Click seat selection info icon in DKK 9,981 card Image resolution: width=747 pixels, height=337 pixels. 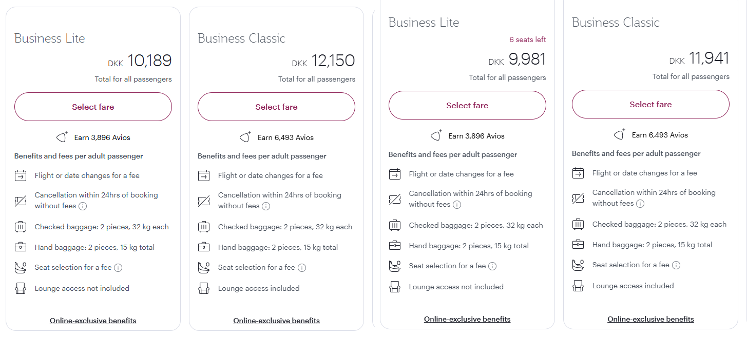(492, 266)
